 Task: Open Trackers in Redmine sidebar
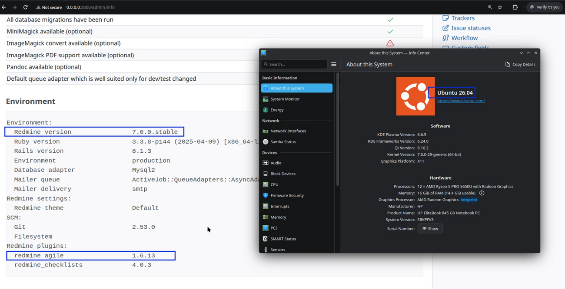[463, 18]
